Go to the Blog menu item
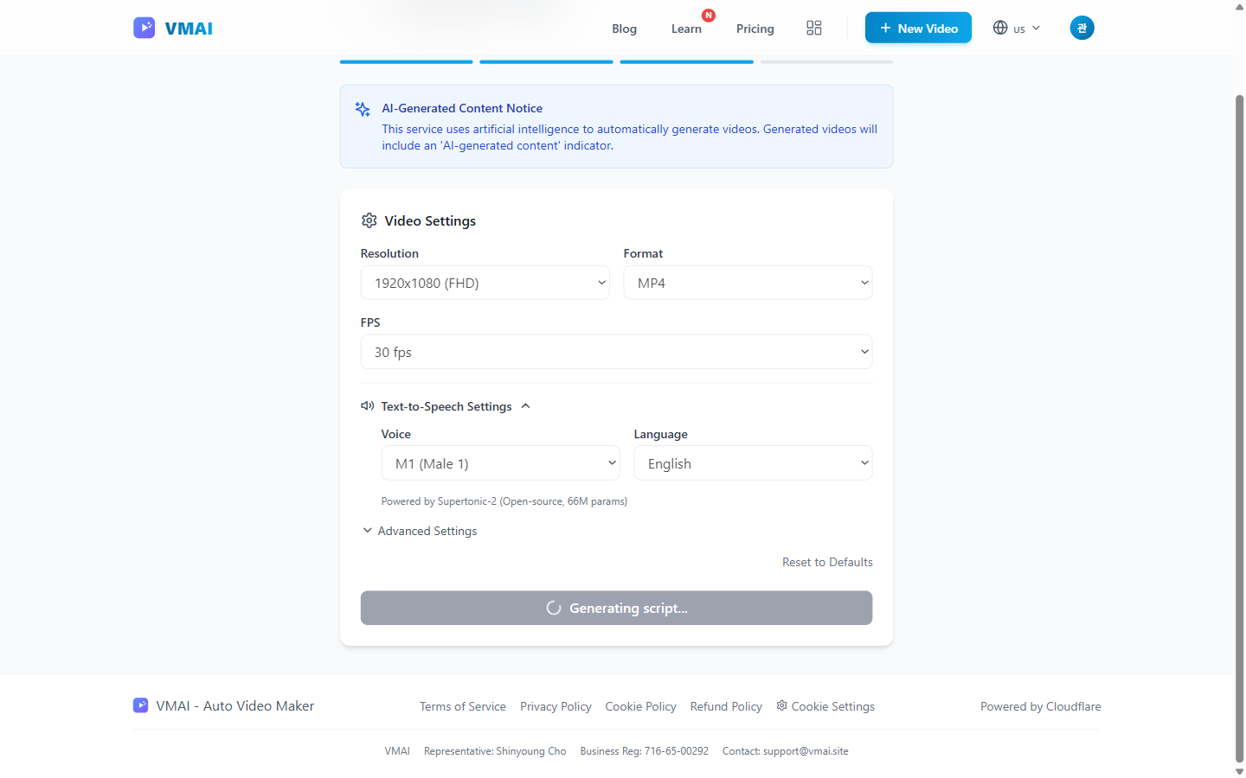Viewport: 1246px width, 778px height. point(624,29)
